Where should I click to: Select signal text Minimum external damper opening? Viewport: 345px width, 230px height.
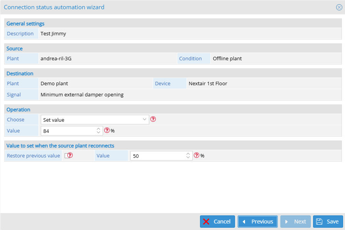pos(82,95)
